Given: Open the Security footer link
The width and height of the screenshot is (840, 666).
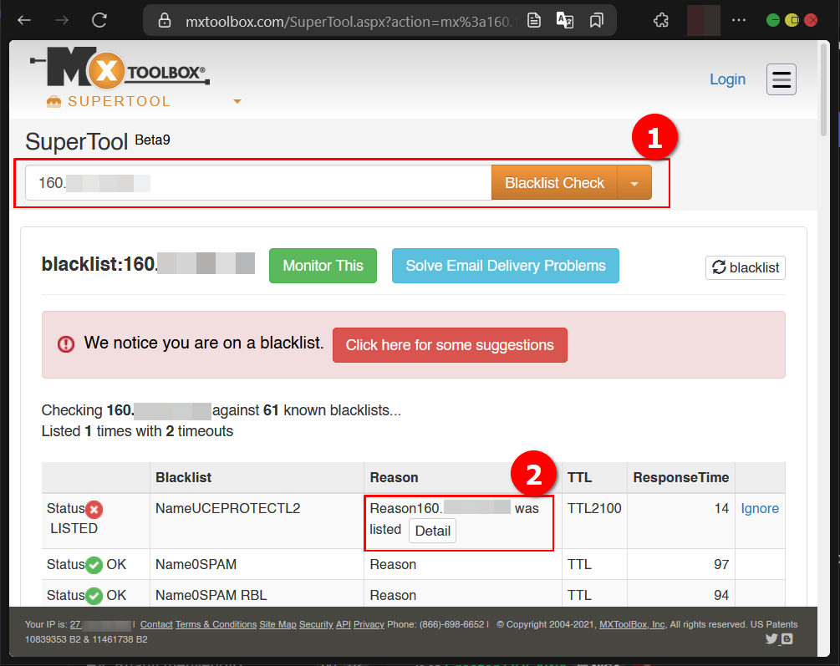Looking at the screenshot, I should (x=316, y=624).
